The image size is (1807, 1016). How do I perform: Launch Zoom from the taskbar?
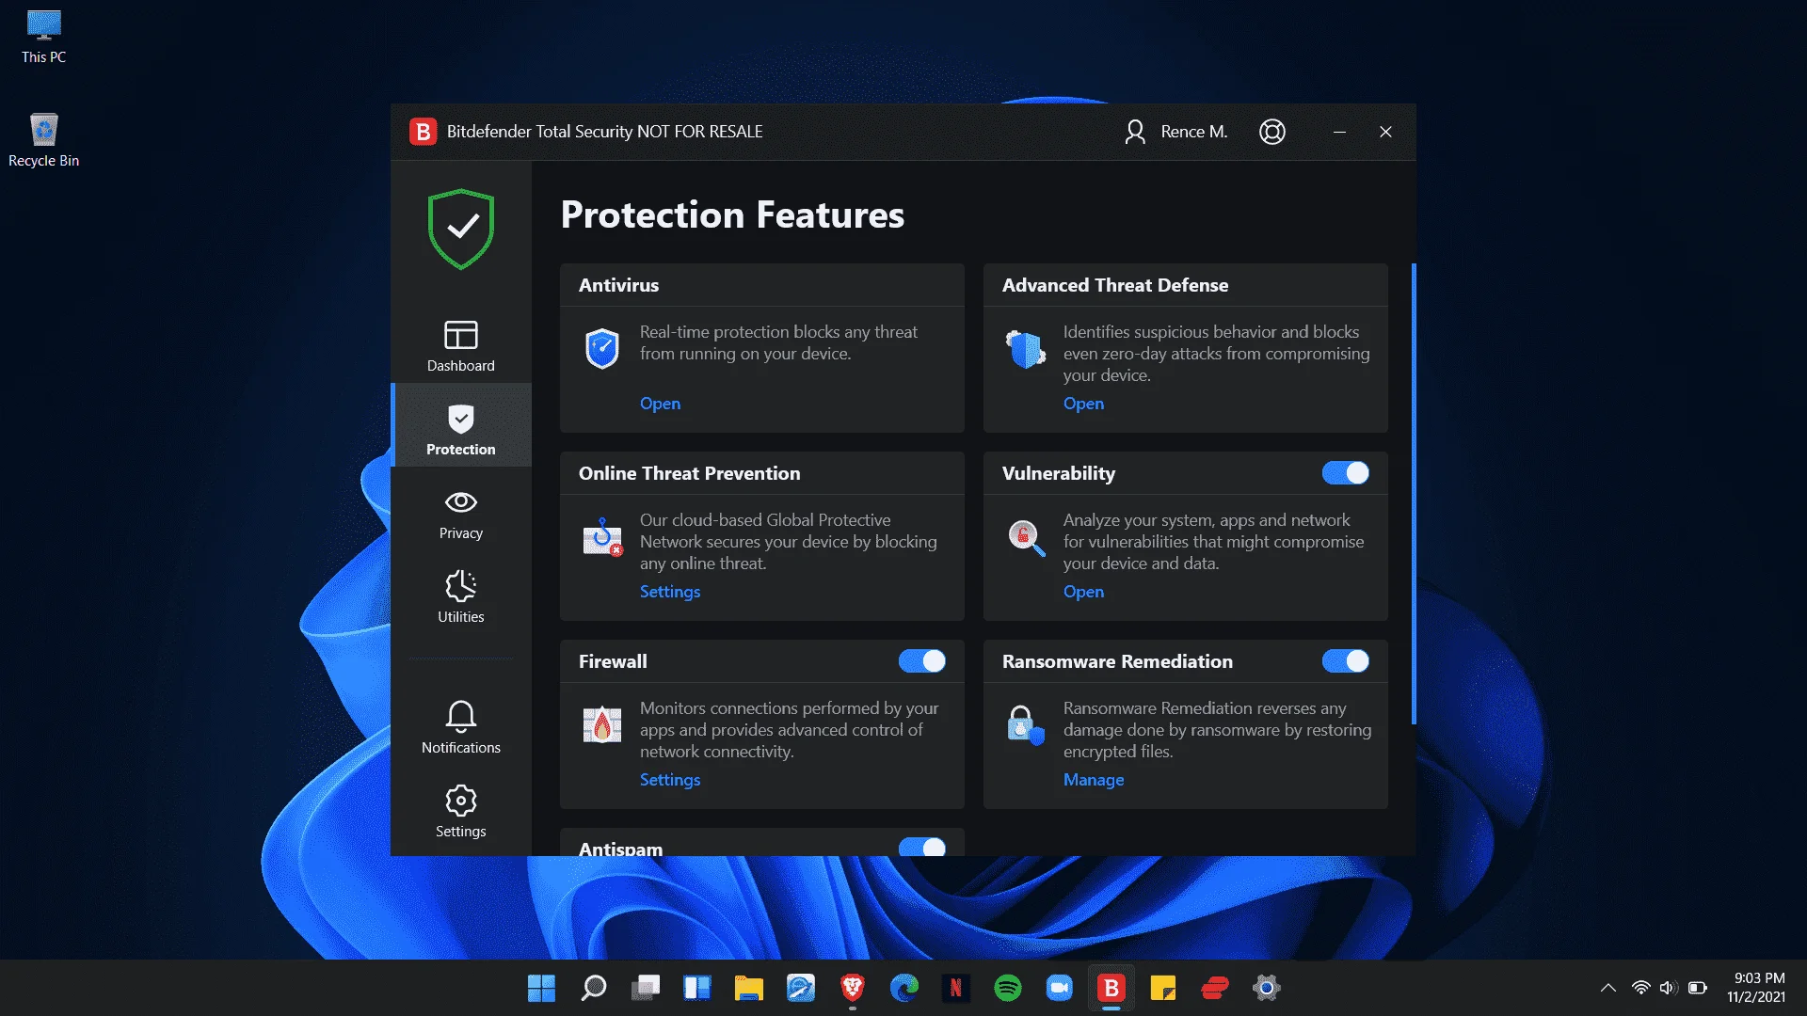point(1059,988)
